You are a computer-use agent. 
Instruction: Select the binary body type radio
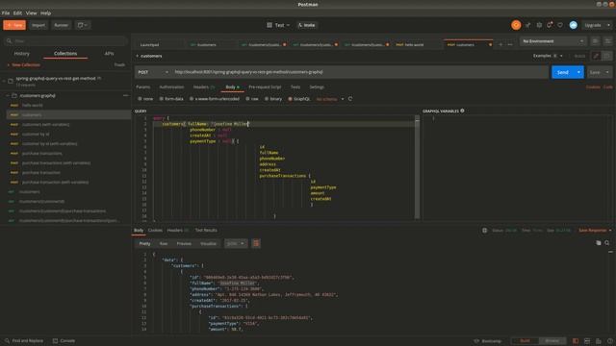point(267,99)
